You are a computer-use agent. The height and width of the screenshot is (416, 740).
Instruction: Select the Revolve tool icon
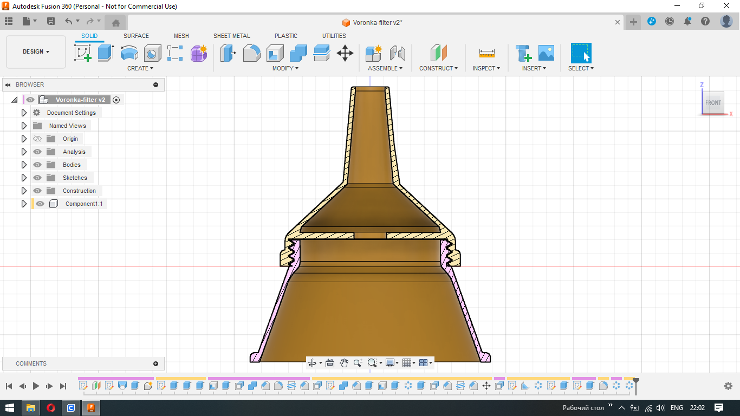(x=129, y=53)
